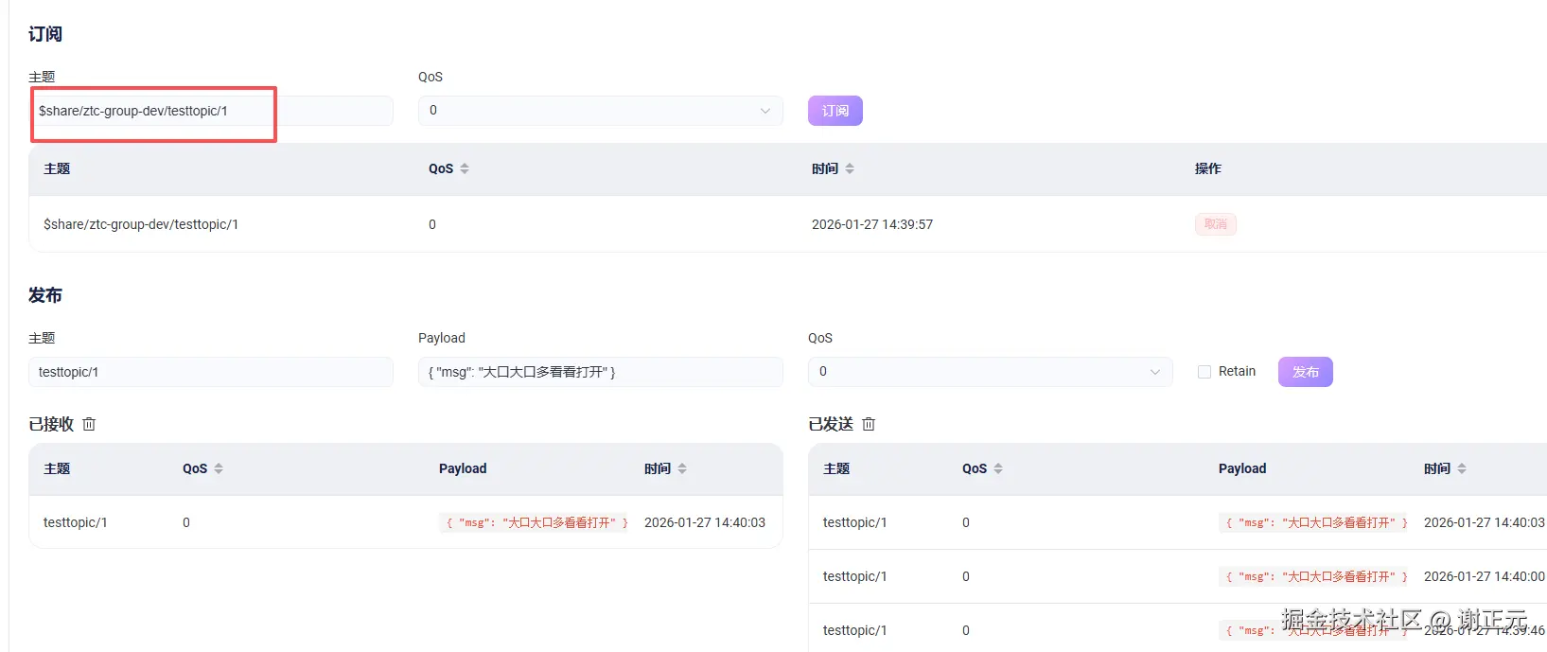Viewport: 1547px width, 652px height.
Task: Click the purple 发布 publish button
Action: (1305, 372)
